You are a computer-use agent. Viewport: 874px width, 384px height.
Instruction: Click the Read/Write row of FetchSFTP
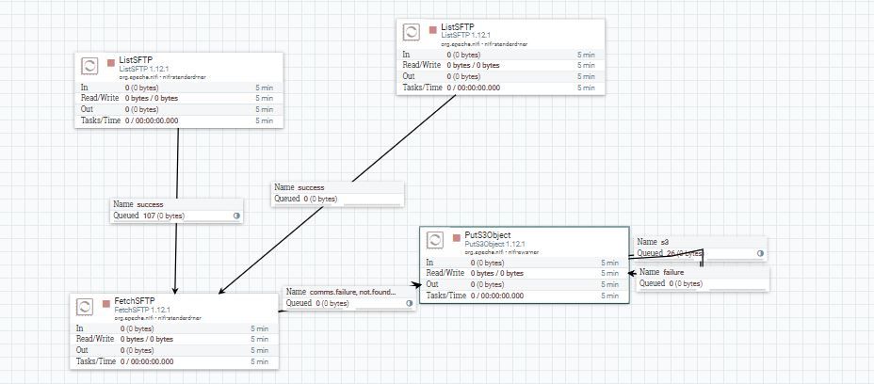tap(174, 340)
